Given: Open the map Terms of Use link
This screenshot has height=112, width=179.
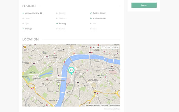Looking at the screenshot, I should coord(104,105).
